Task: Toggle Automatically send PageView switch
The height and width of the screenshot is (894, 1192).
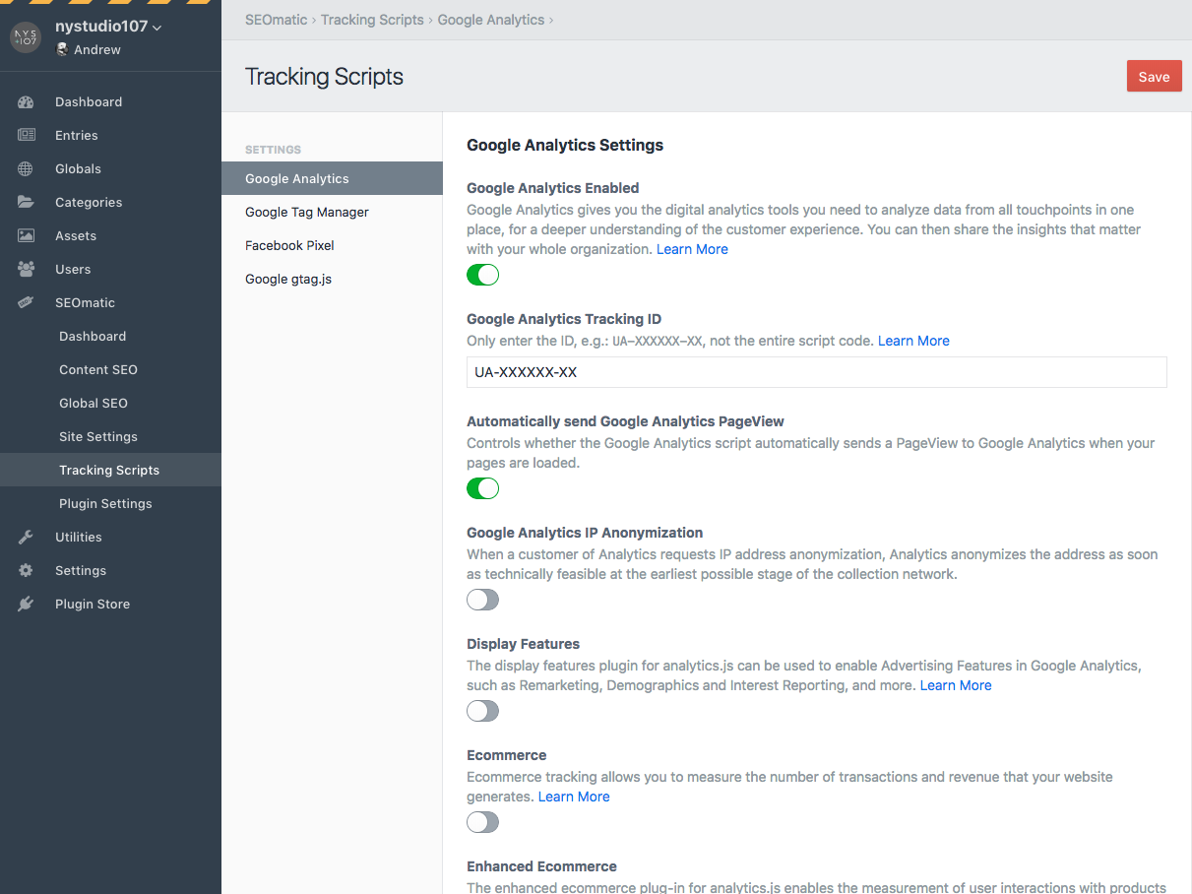Action: pyautogui.click(x=483, y=488)
